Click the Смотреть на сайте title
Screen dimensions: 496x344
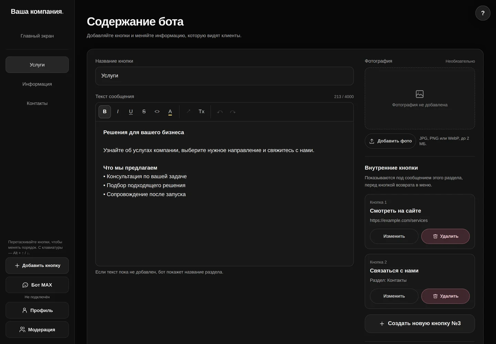coord(395,211)
